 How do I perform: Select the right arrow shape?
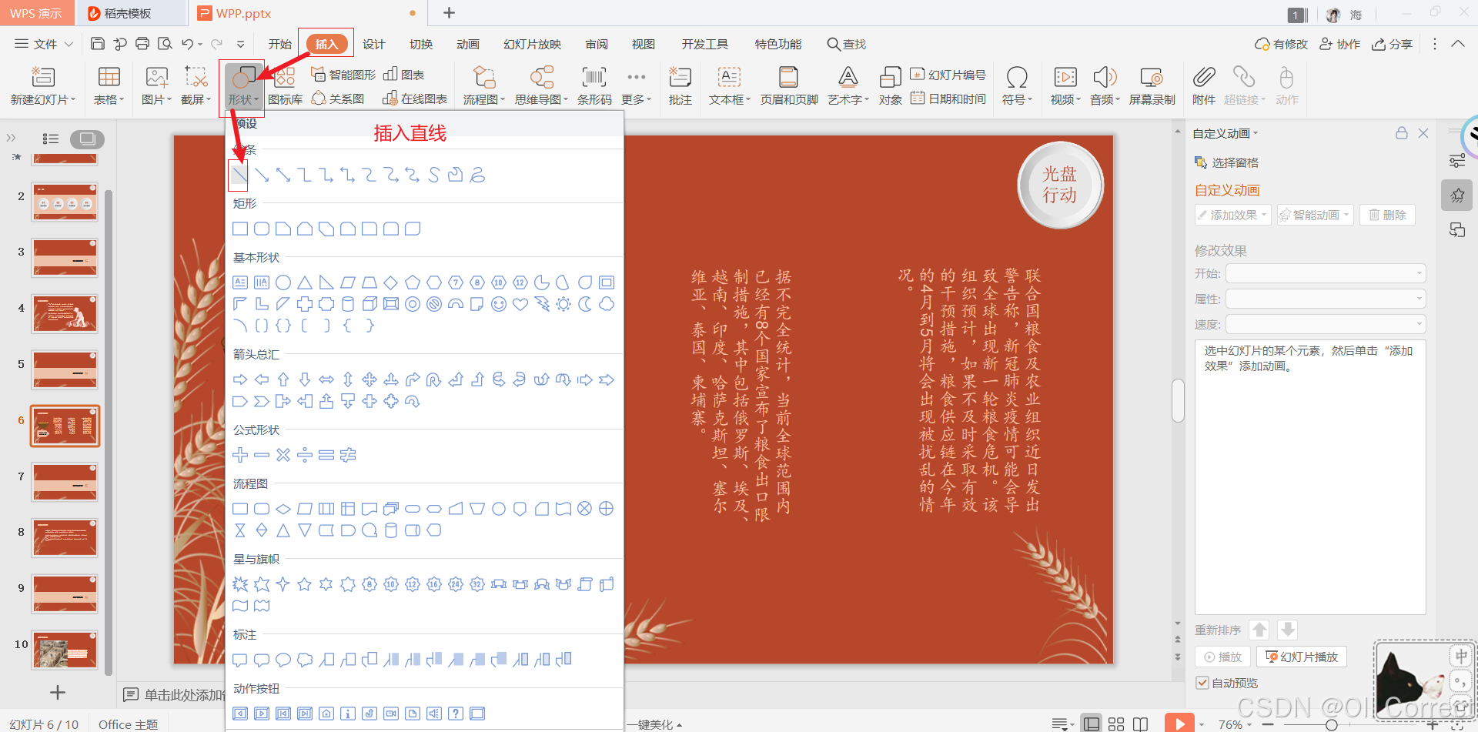pos(240,379)
